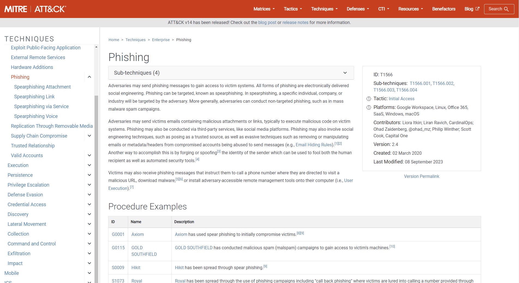Image resolution: width=519 pixels, height=283 pixels.
Task: Expand the Defense Evasion chevron
Action: (89, 195)
